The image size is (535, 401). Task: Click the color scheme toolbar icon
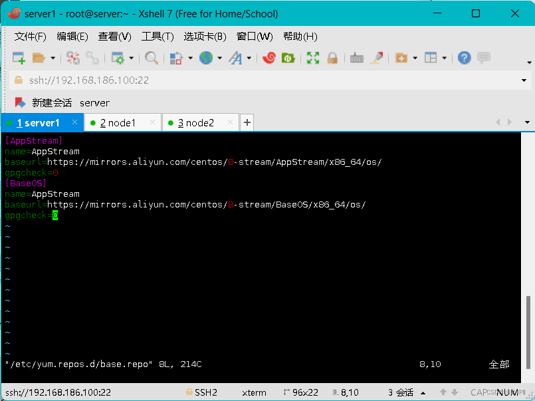pos(176,58)
